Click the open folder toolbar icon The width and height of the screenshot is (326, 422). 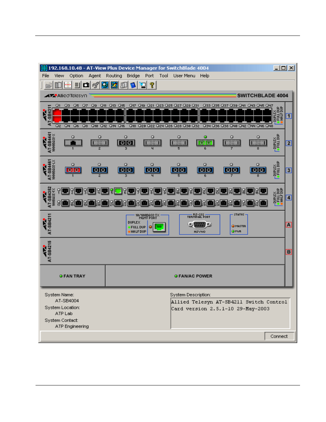click(x=49, y=85)
